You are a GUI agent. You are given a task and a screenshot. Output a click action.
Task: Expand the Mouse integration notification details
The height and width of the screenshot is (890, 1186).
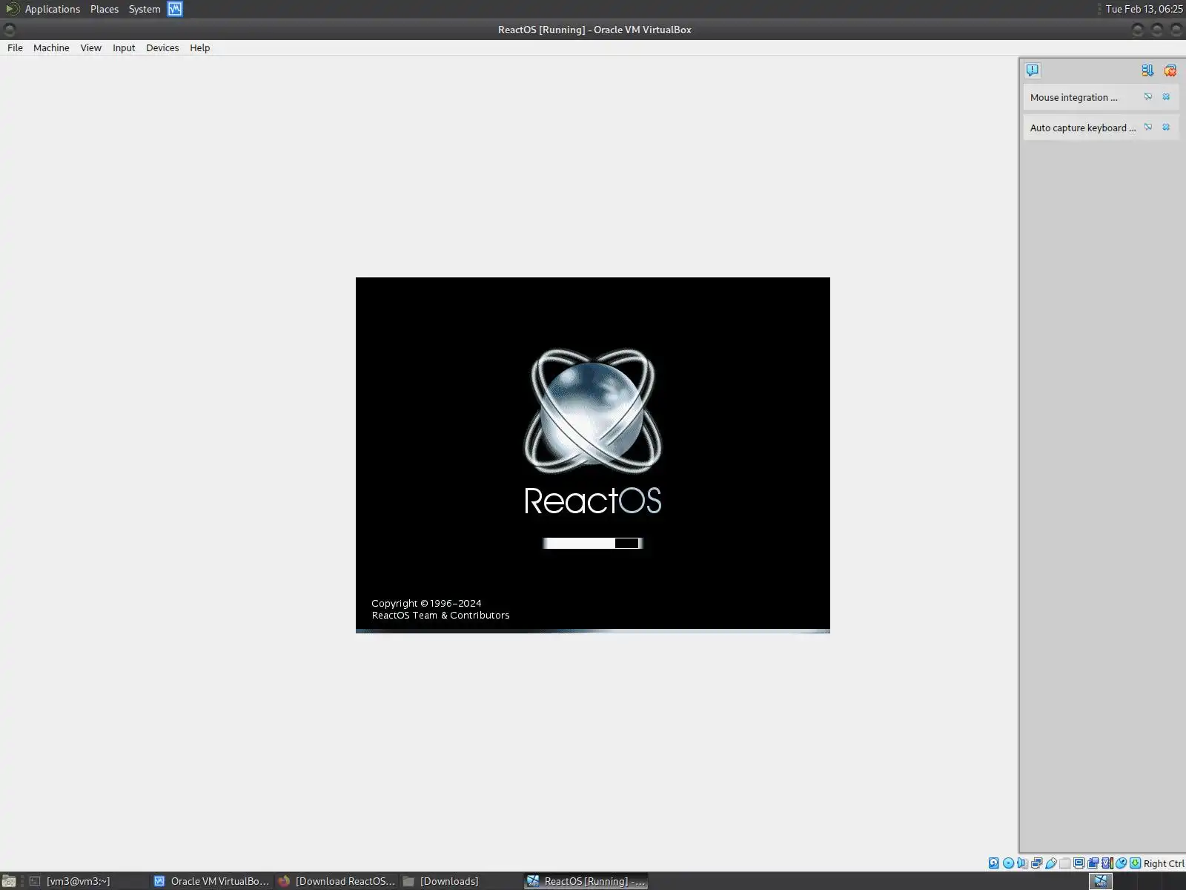point(1148,97)
